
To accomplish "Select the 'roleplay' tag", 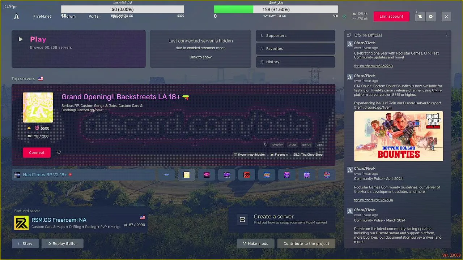I will click(277, 144).
